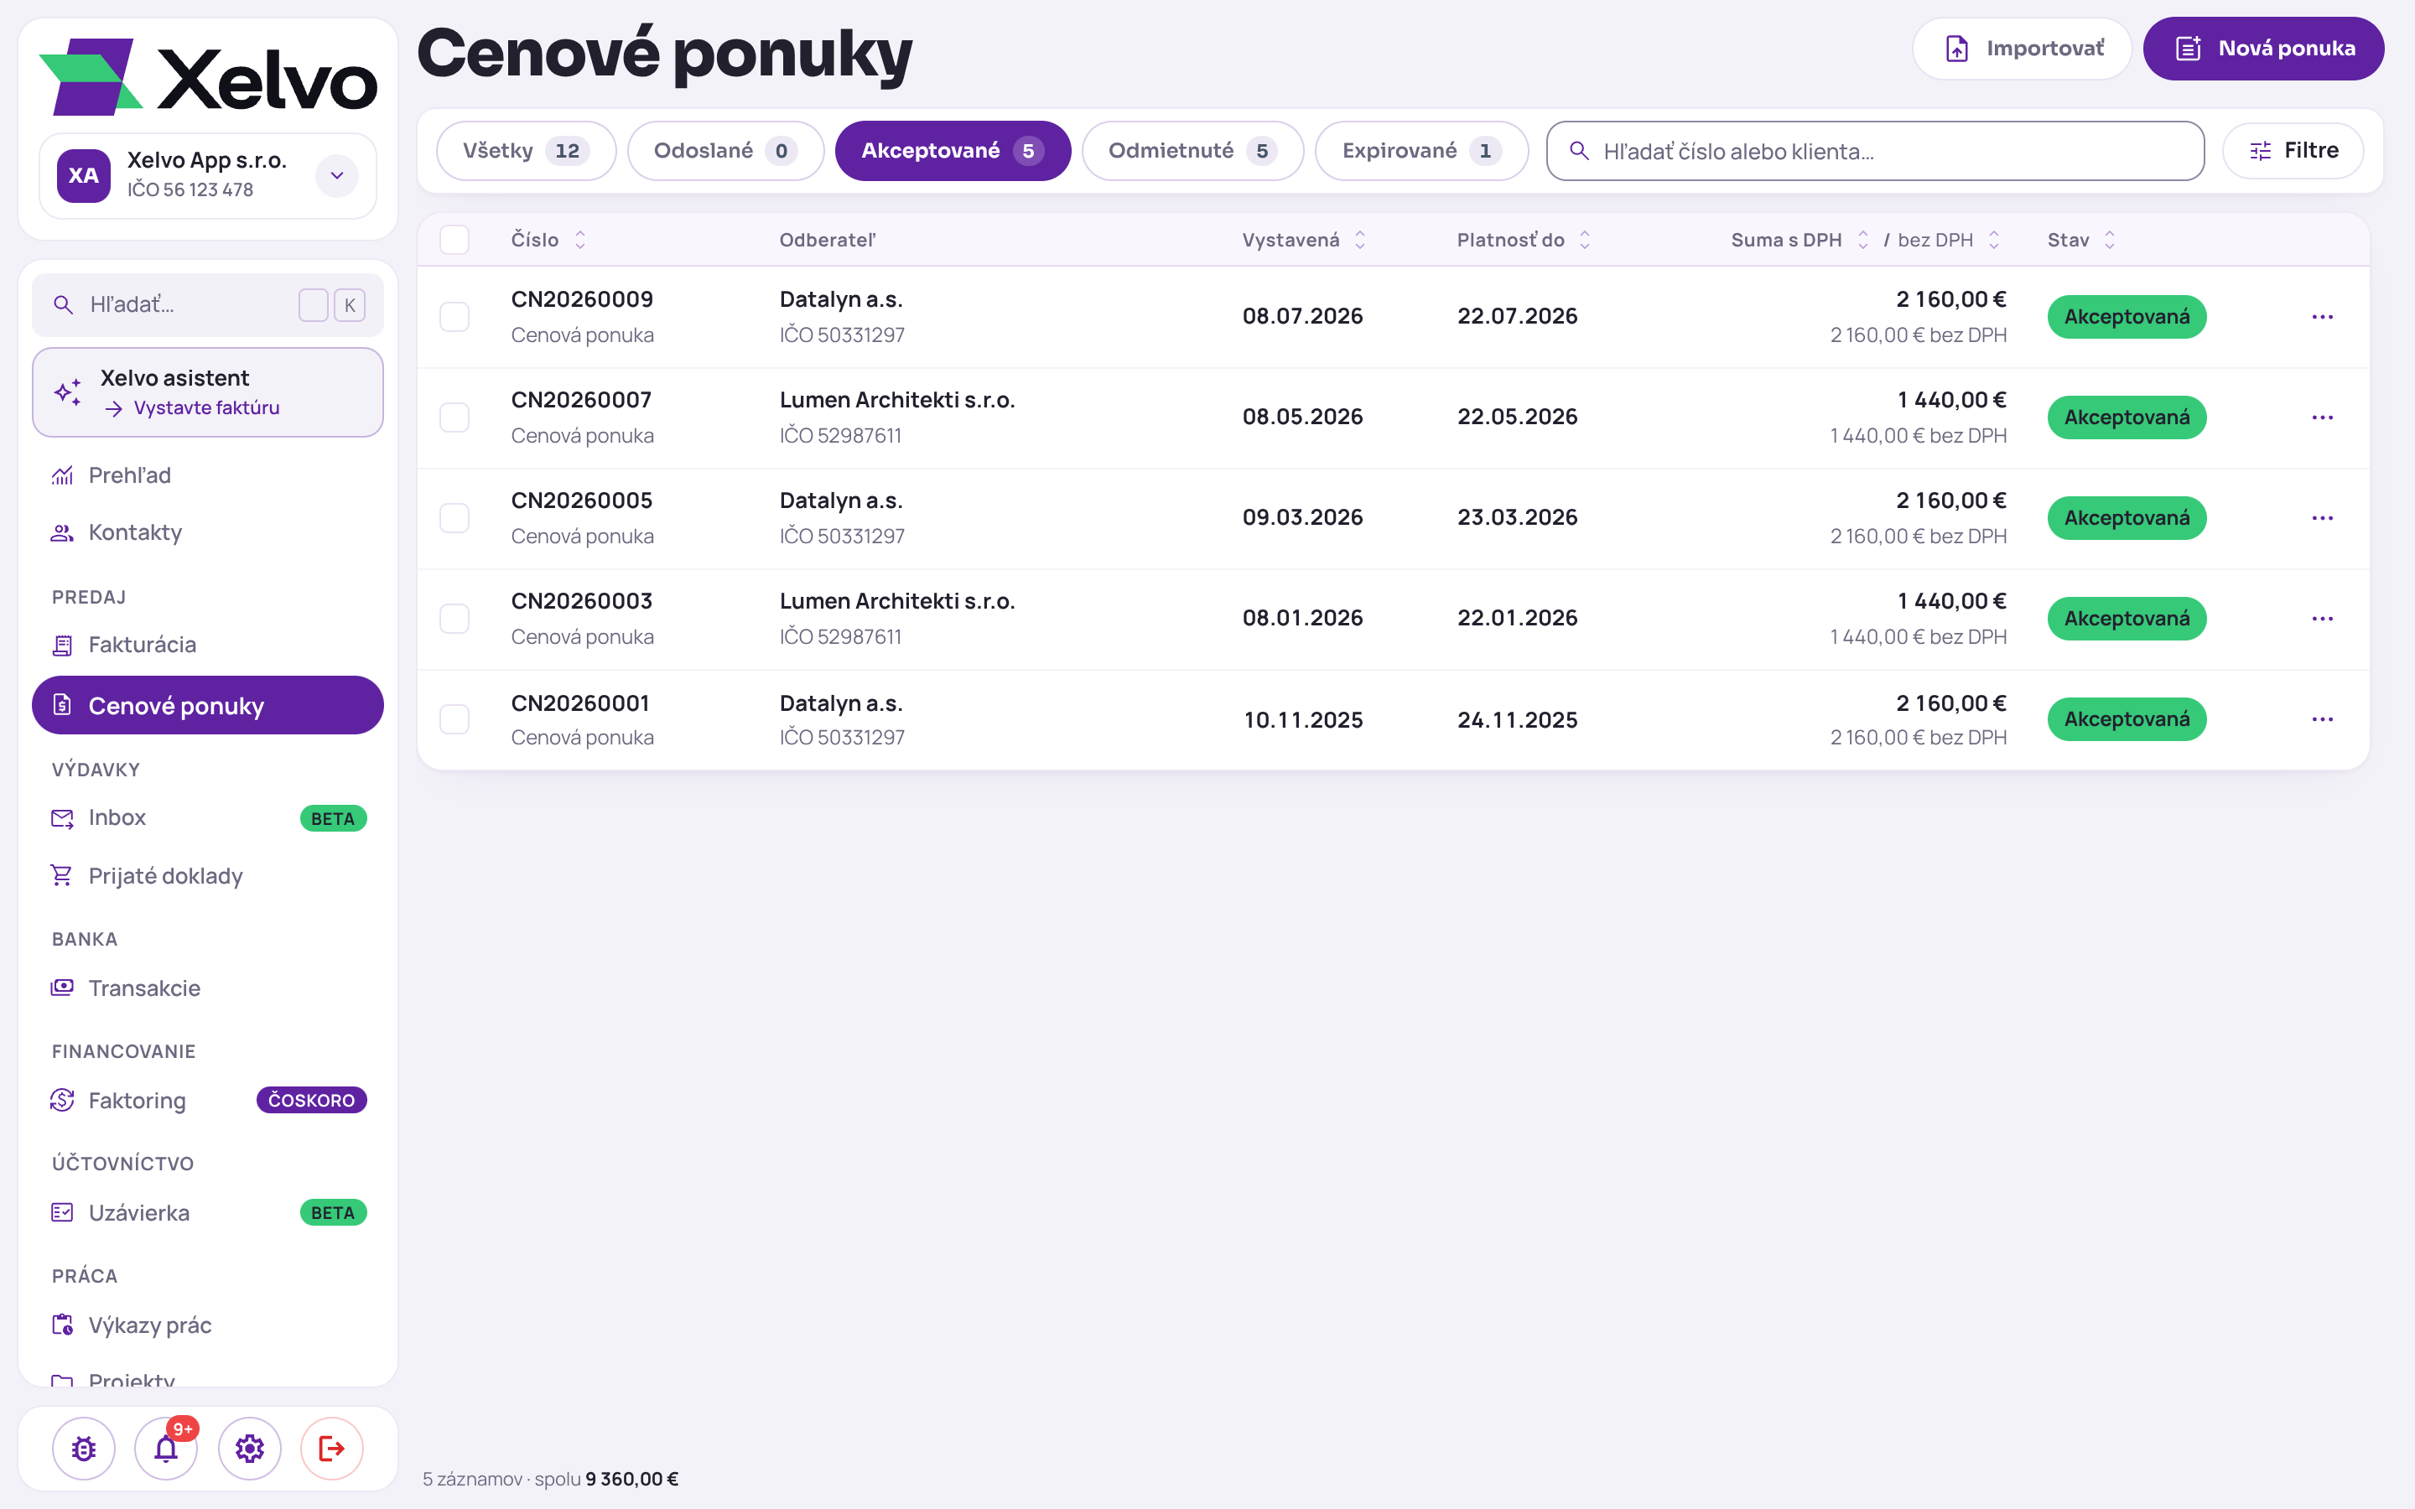Show Všetky quotes tab
2415x1509 pixels.
526,151
